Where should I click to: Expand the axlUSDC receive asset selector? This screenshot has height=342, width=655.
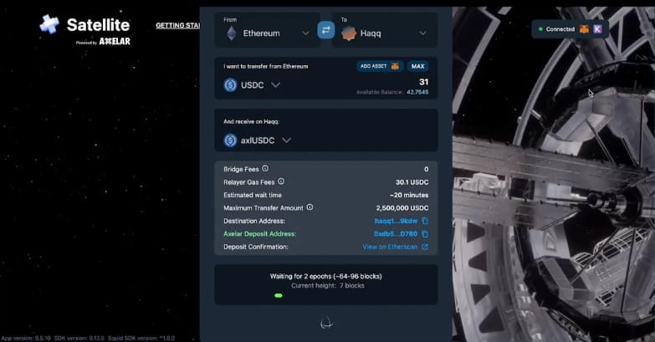(x=257, y=140)
